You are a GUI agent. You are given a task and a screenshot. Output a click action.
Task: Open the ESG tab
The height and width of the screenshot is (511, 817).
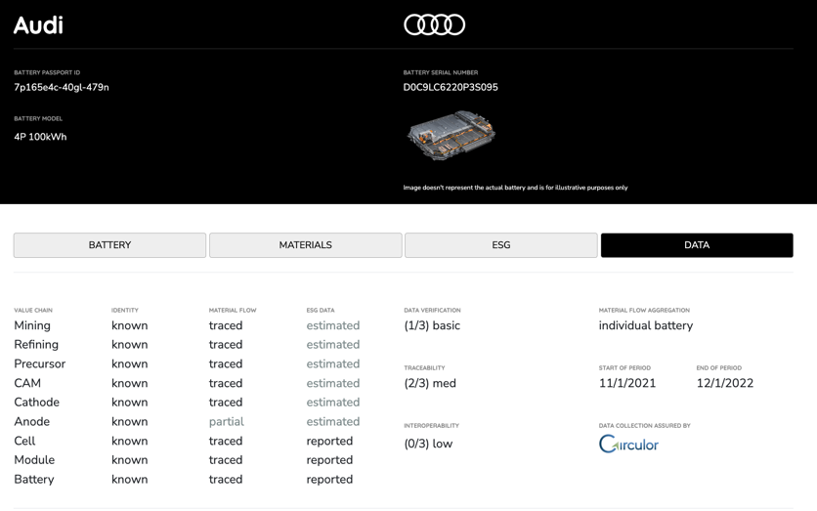click(x=500, y=245)
